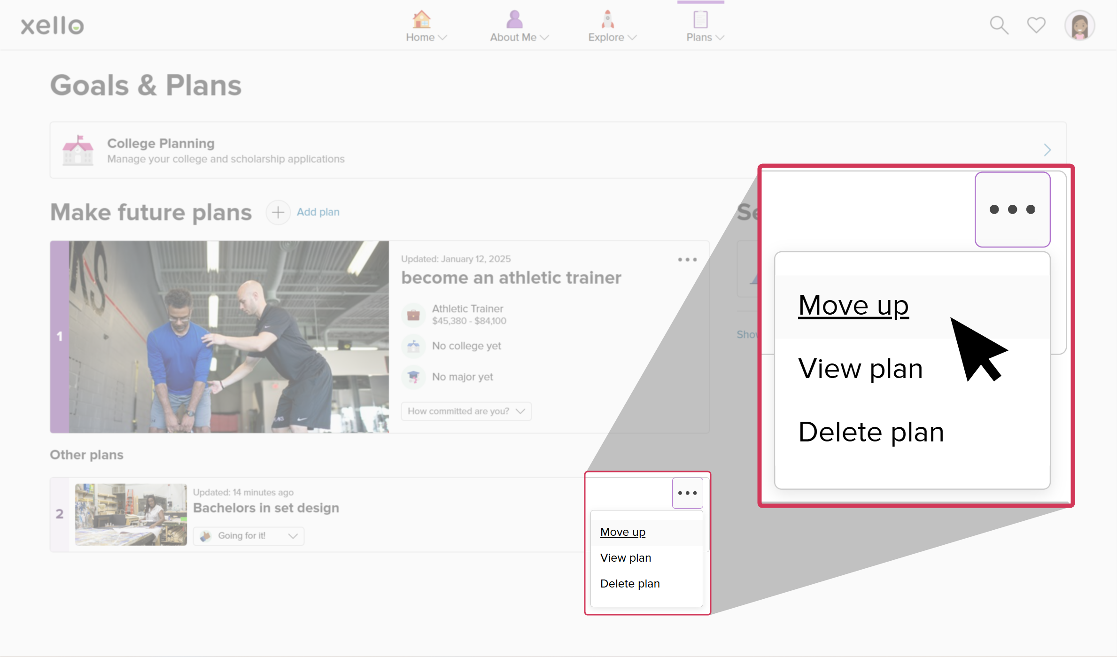Expand College Planning with right chevron
Viewport: 1117px width, 657px height.
pos(1047,150)
